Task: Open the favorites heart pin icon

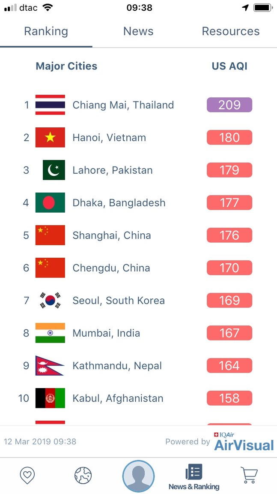Action: [27, 476]
